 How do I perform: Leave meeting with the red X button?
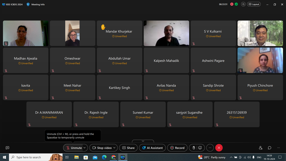(219, 148)
